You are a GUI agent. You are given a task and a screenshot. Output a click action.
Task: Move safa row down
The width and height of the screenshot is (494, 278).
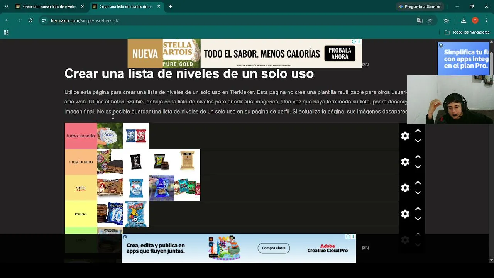[418, 193]
